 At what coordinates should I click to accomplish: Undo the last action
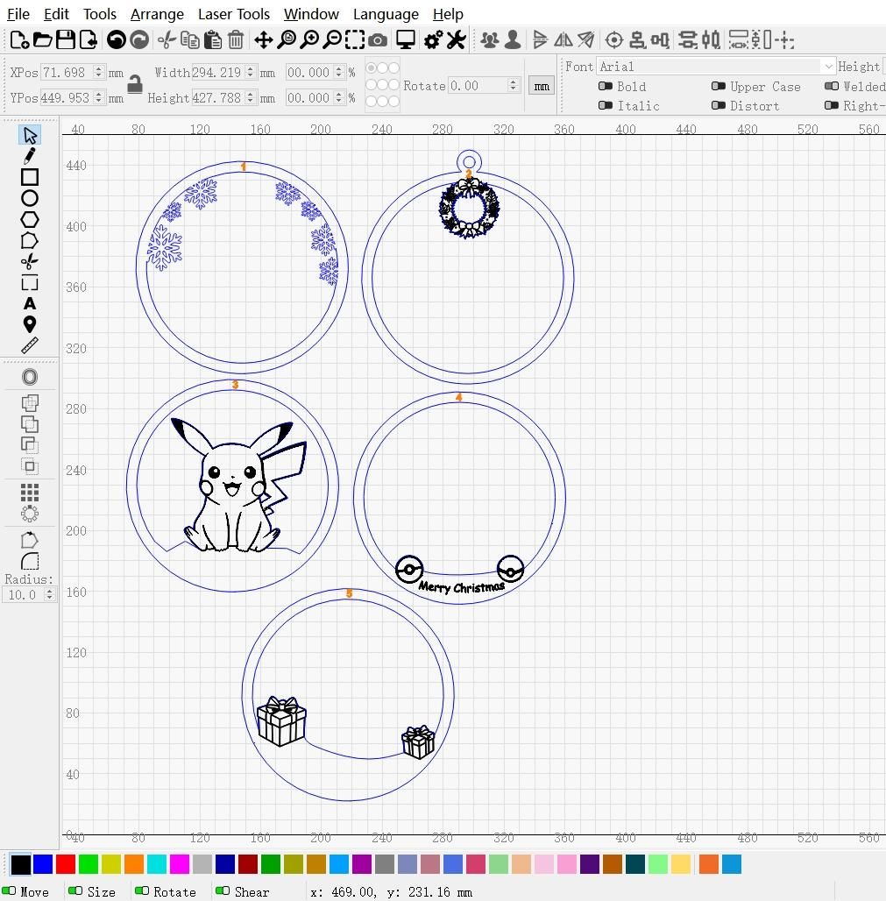click(x=117, y=39)
